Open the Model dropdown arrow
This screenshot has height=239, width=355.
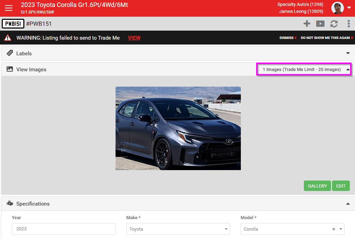click(340, 229)
